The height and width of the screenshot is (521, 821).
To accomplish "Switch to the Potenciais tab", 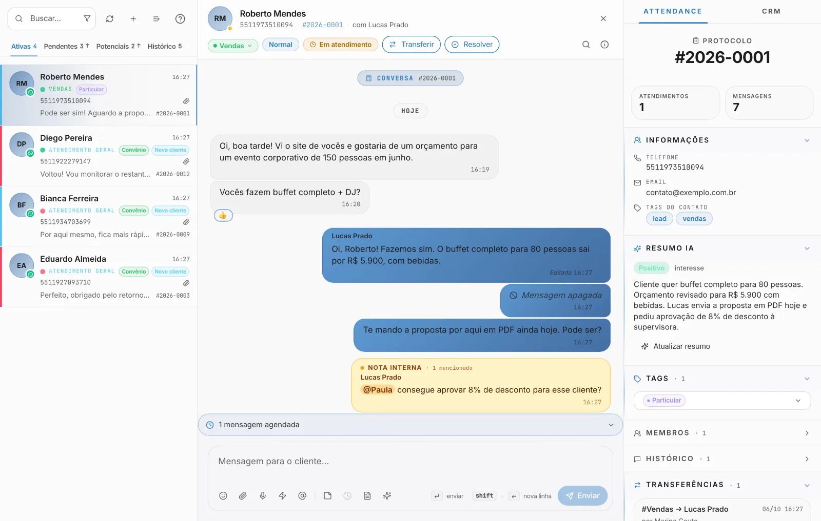I will pyautogui.click(x=119, y=46).
